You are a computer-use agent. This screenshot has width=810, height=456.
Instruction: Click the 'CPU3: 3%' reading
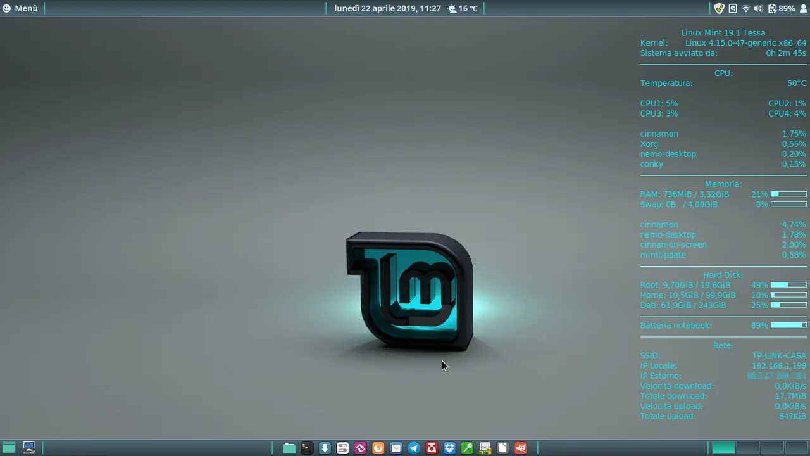coord(659,113)
